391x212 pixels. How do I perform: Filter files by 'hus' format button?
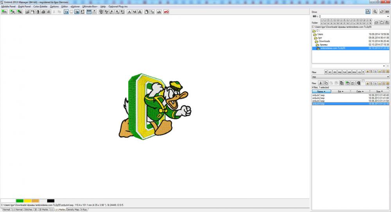(344, 72)
